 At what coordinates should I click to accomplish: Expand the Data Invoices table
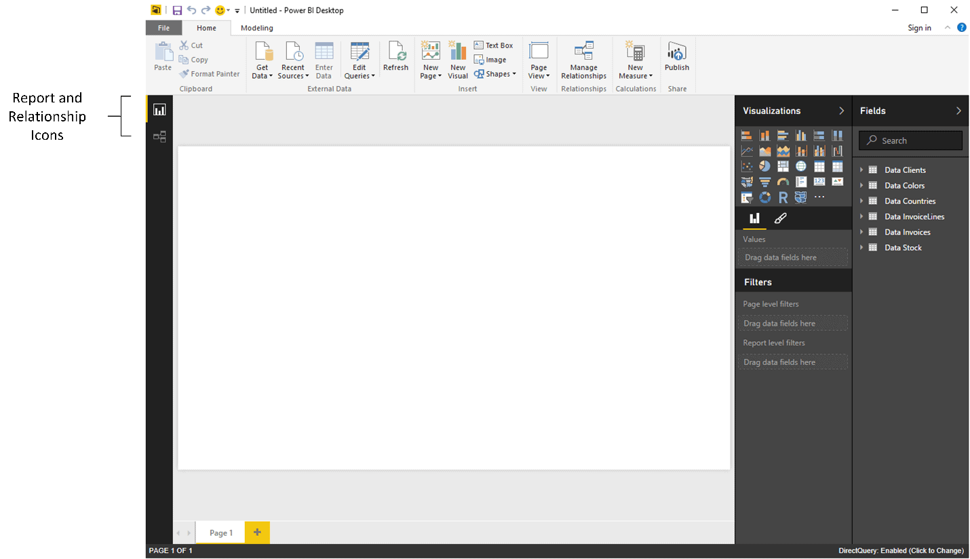862,232
